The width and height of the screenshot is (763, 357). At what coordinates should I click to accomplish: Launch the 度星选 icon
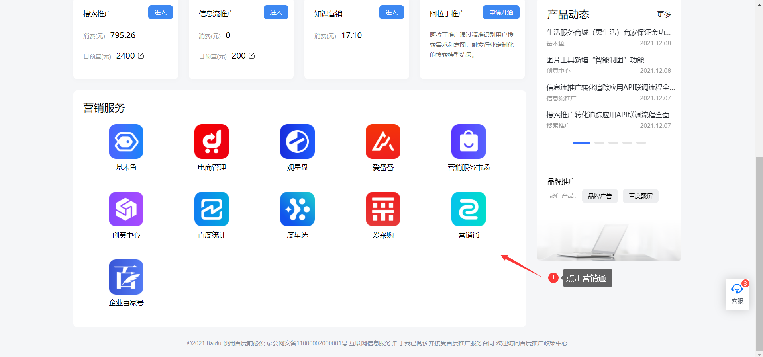tap(297, 209)
